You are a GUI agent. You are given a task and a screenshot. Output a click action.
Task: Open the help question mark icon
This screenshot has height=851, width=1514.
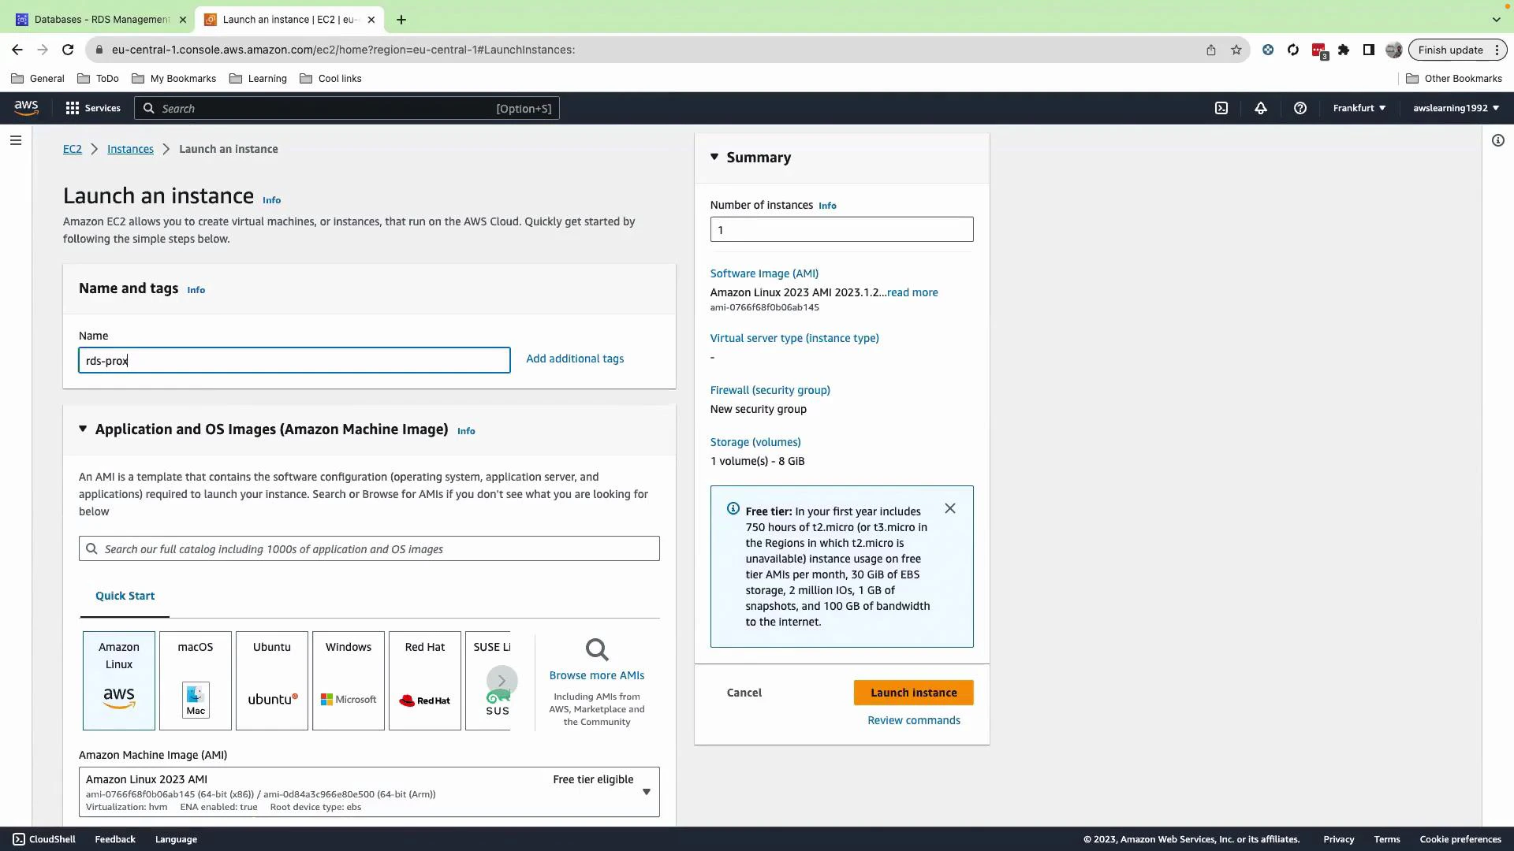[1300, 108]
